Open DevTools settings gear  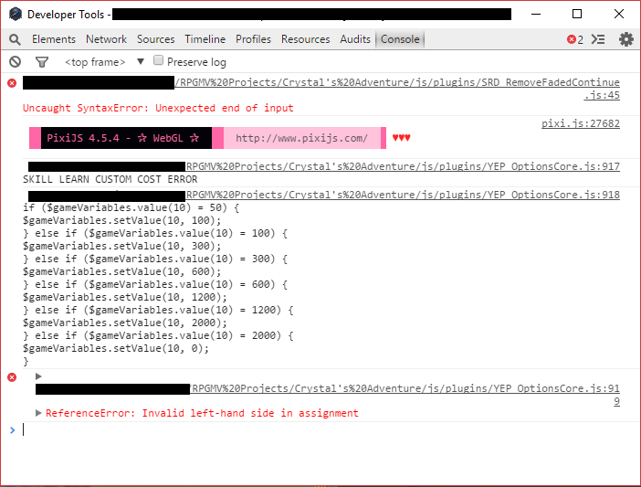[625, 39]
